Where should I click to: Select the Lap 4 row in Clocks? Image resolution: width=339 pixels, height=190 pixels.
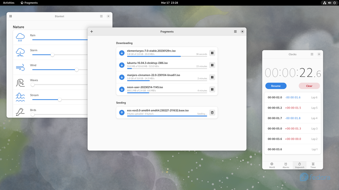click(292, 118)
